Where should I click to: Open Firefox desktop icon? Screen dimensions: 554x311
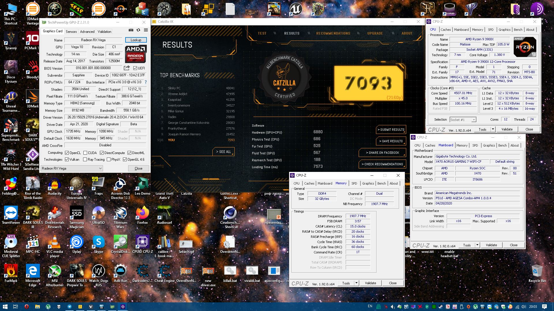click(x=142, y=216)
